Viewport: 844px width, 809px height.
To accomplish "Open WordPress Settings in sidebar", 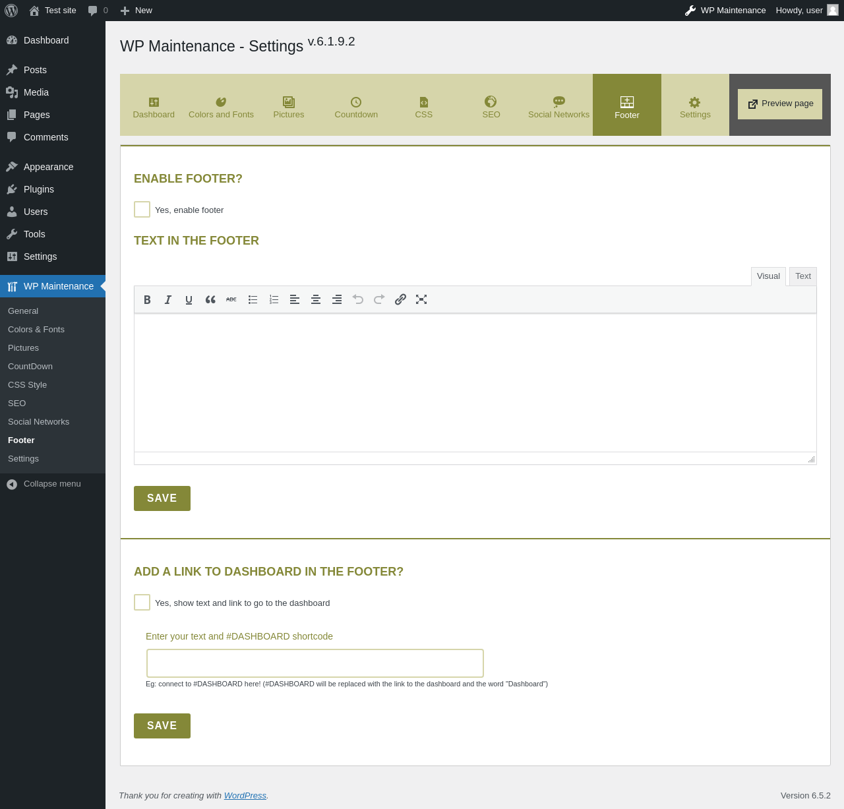I will 53,256.
